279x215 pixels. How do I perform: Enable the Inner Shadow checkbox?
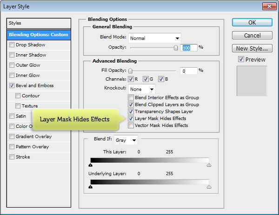(12, 55)
